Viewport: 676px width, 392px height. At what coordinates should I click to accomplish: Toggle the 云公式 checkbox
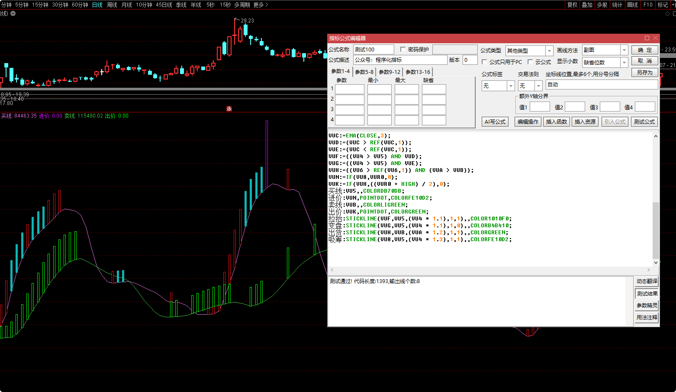(530, 62)
